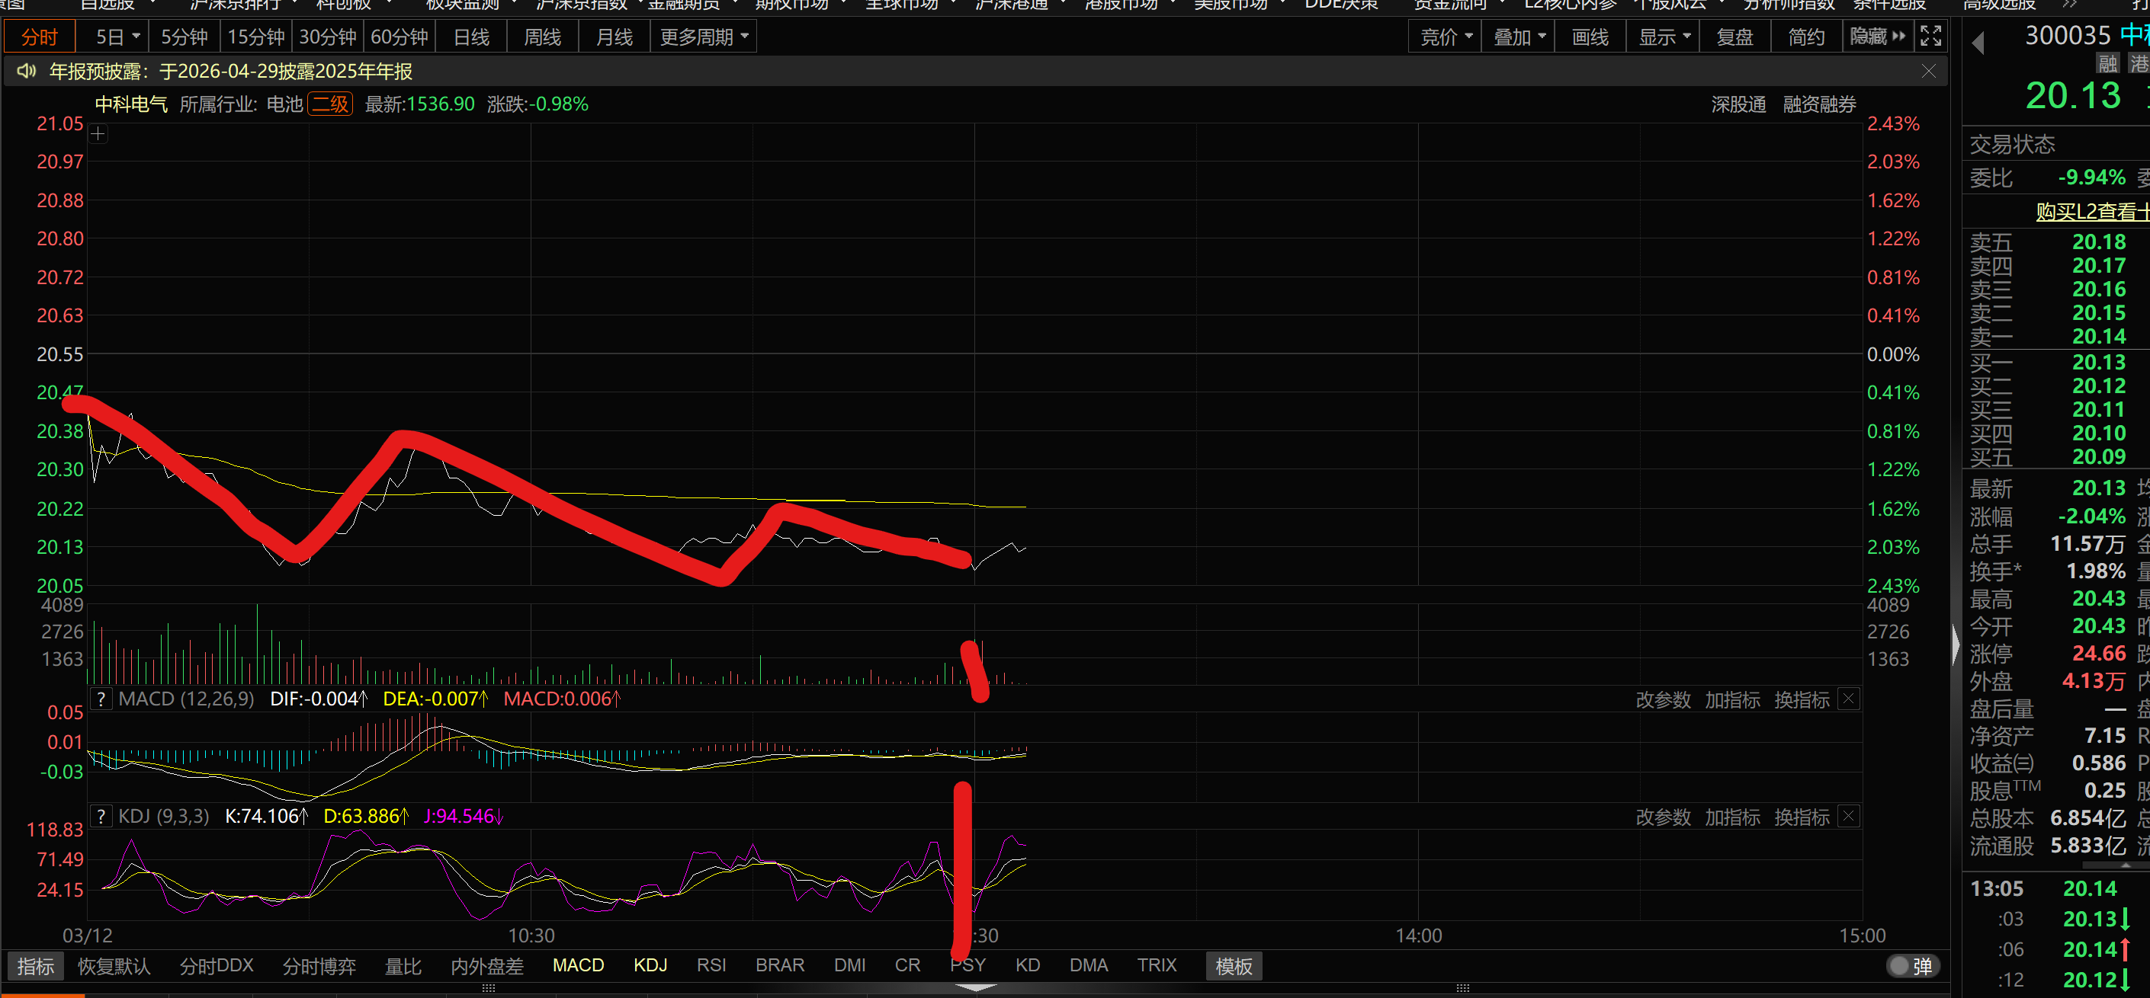Click the plus icon in the chart corner
The image size is (2150, 998).
pos(98,133)
